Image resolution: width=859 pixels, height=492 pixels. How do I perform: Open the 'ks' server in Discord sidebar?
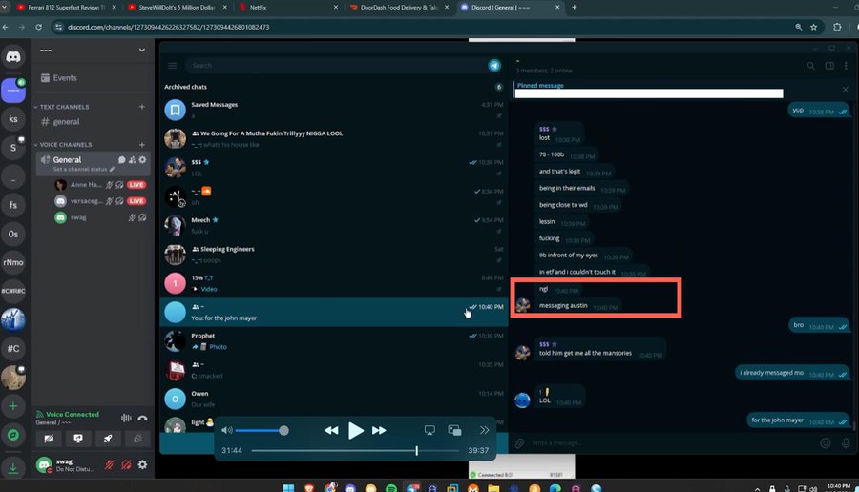(x=13, y=119)
